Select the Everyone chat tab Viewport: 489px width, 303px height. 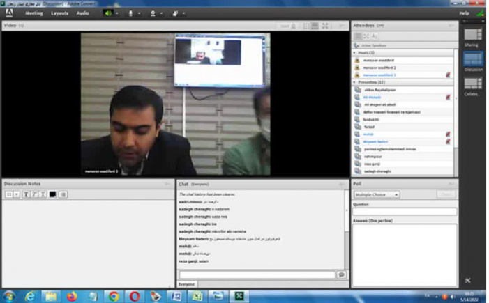(186, 284)
